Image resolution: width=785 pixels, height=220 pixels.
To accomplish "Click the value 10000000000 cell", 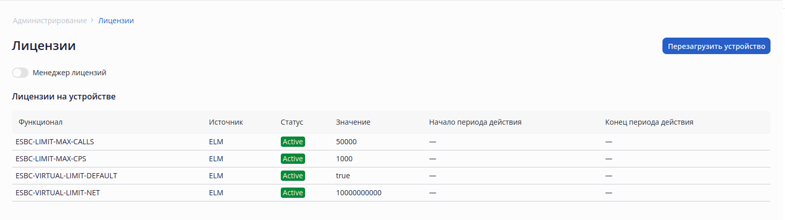I will [359, 193].
